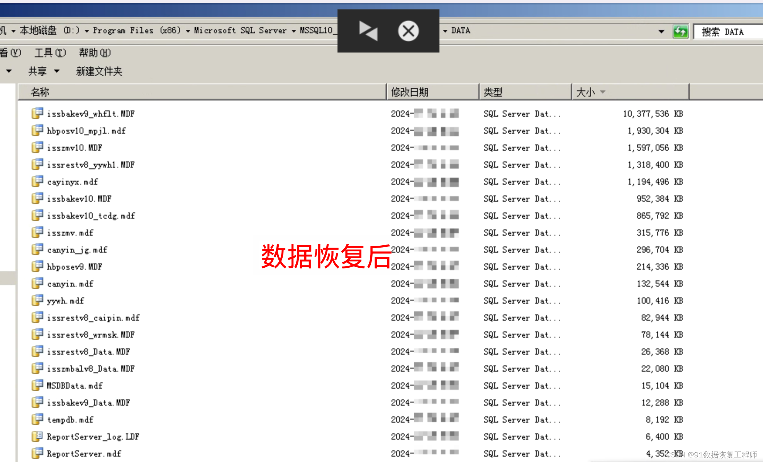Click the 新建文件夹 button
The image size is (763, 462).
(x=99, y=71)
